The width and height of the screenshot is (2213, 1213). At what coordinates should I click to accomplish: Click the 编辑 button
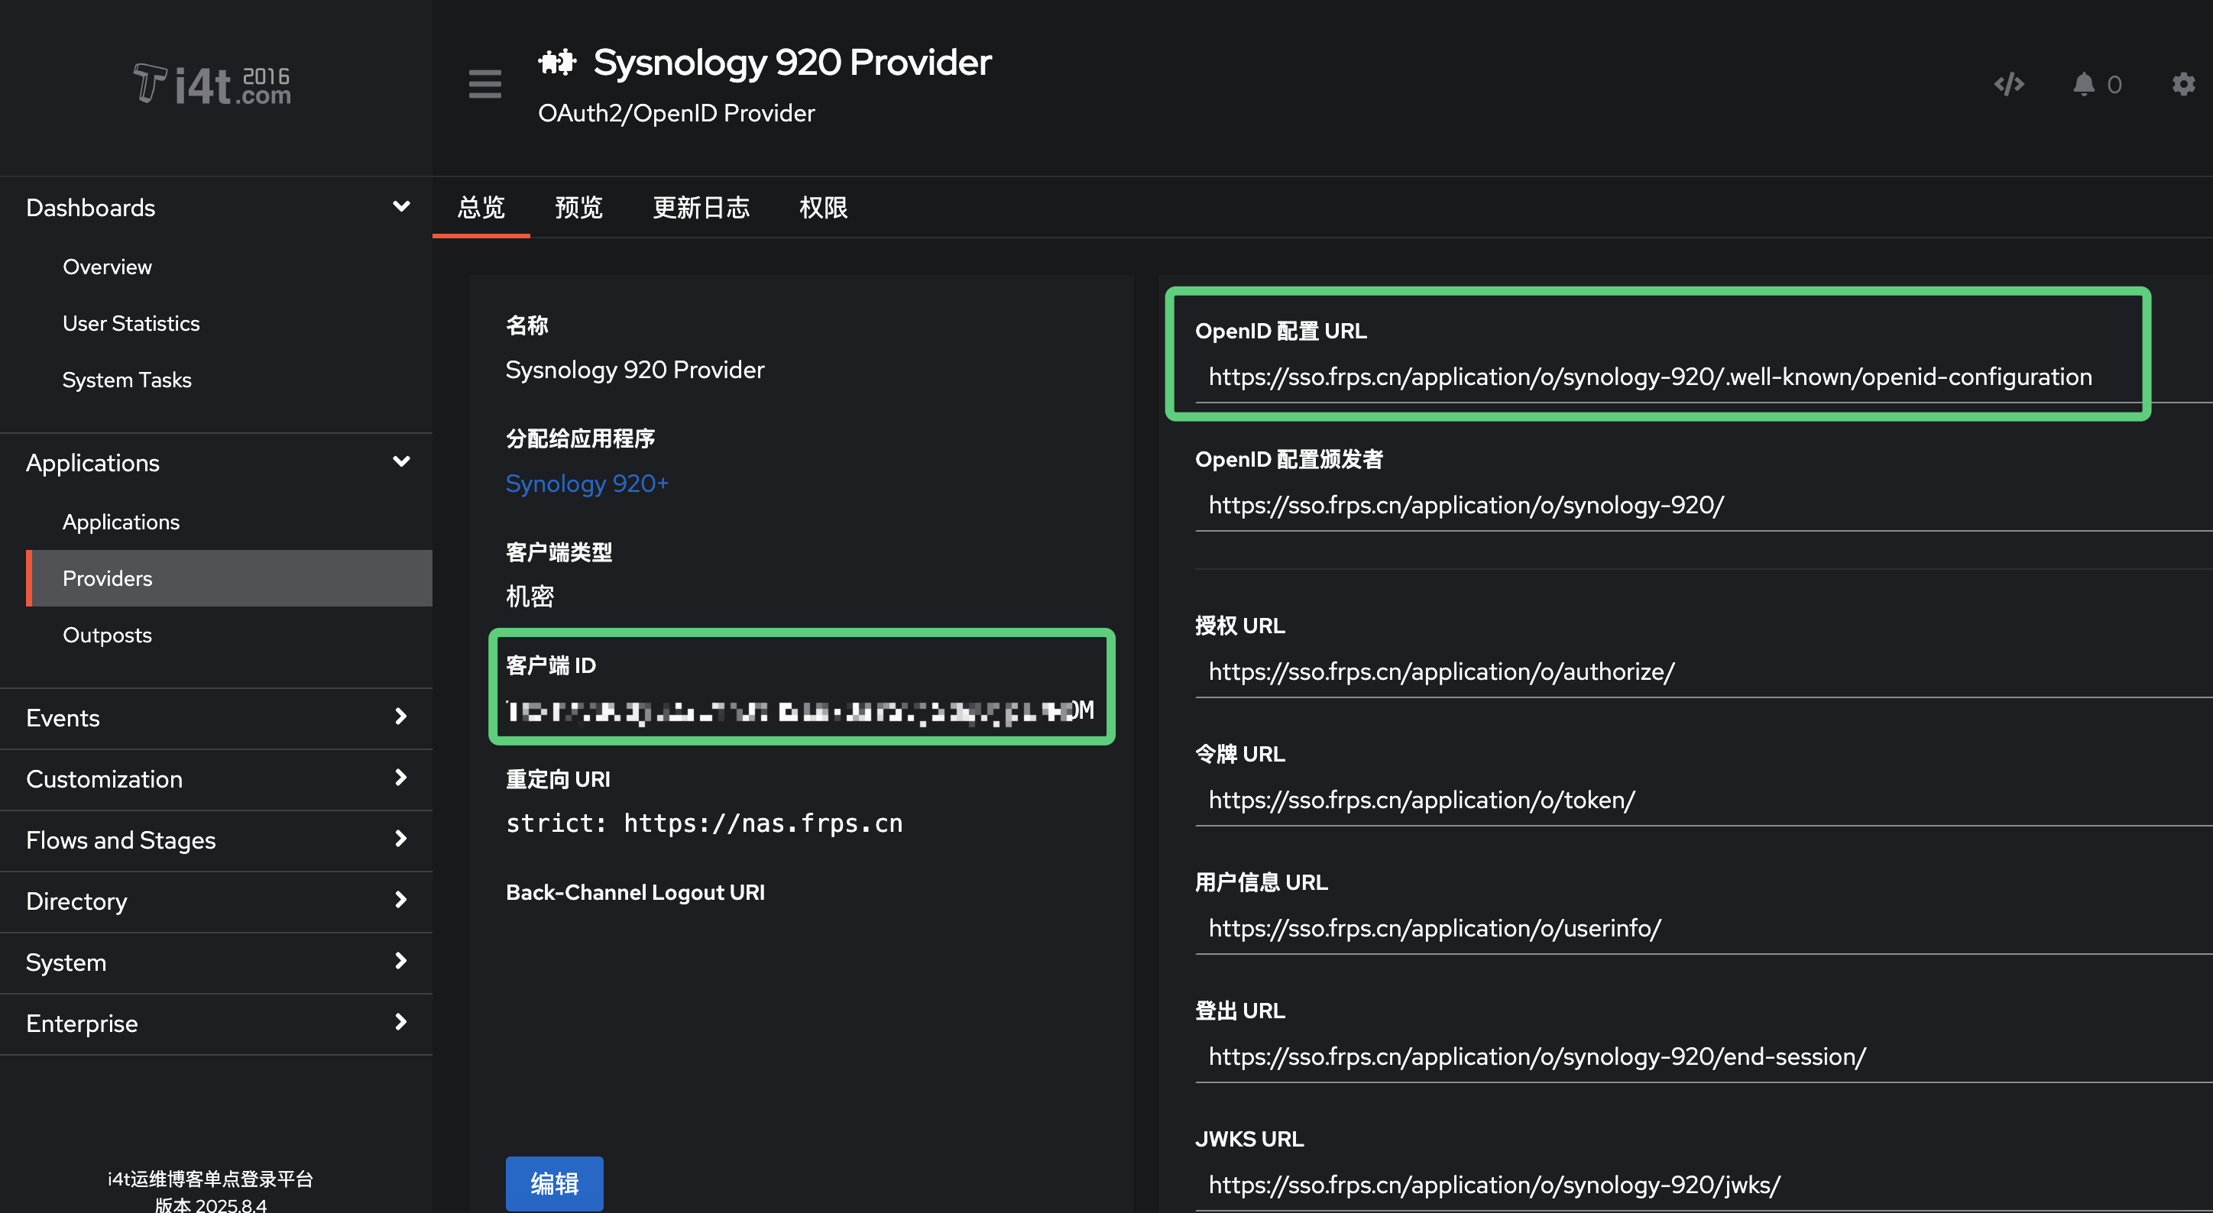point(554,1183)
